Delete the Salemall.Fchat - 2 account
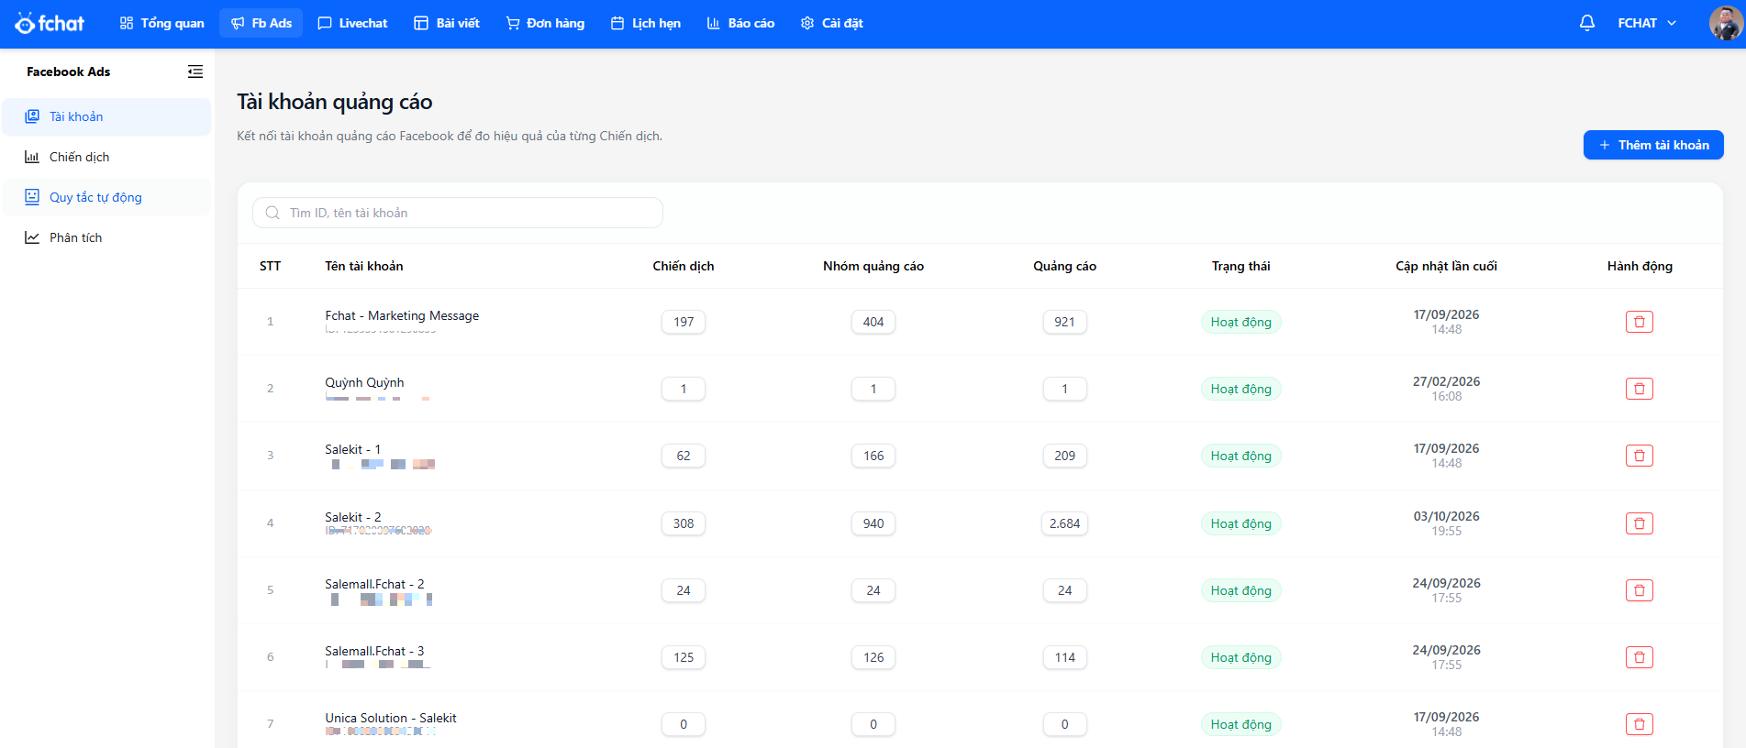The image size is (1746, 748). tap(1639, 590)
